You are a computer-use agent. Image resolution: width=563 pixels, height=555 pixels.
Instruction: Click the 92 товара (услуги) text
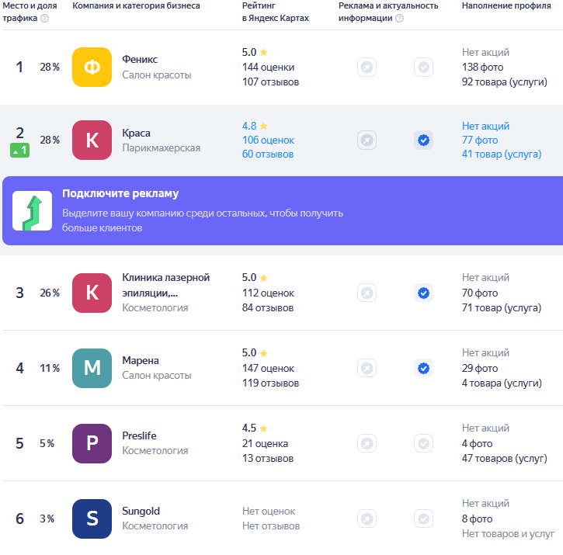click(x=505, y=82)
